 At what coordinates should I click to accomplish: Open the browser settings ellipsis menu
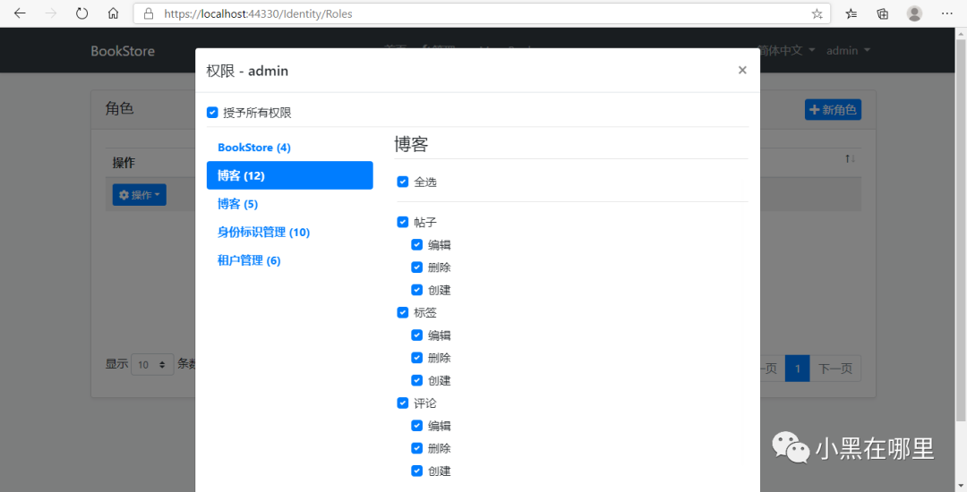tap(947, 13)
